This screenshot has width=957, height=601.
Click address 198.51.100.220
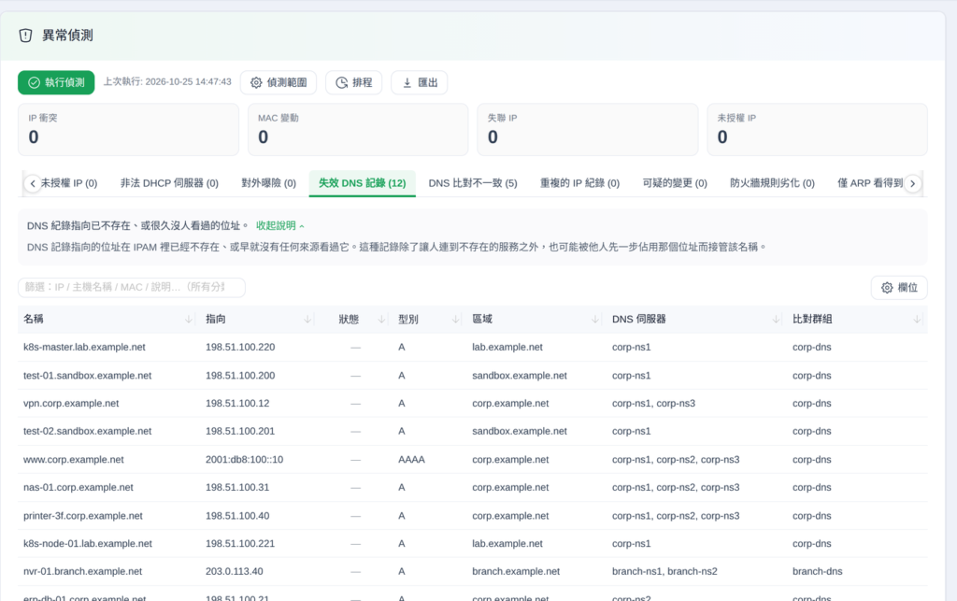coord(240,347)
